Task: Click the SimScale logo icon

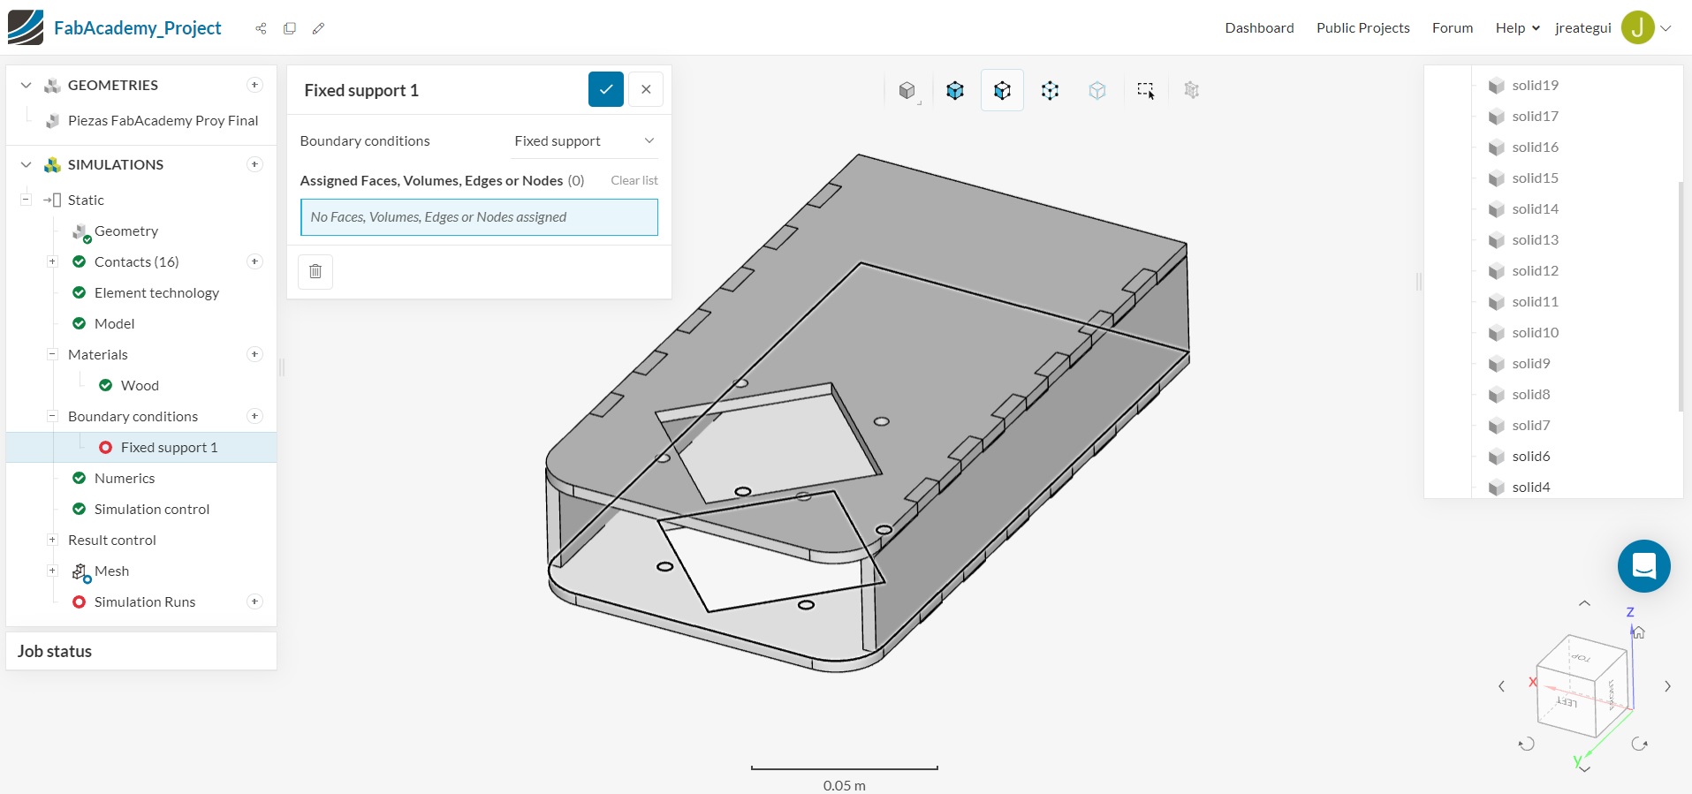Action: [x=26, y=27]
